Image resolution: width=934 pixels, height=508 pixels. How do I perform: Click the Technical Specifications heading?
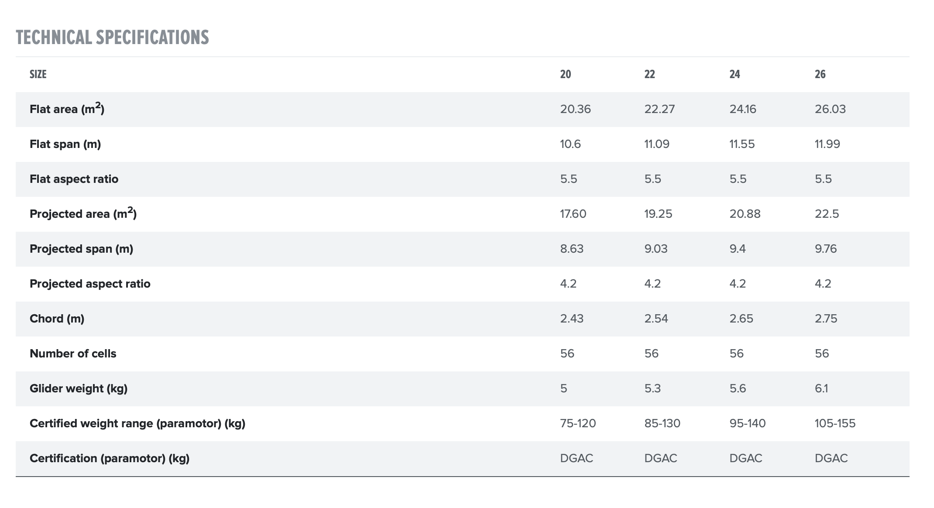point(112,38)
